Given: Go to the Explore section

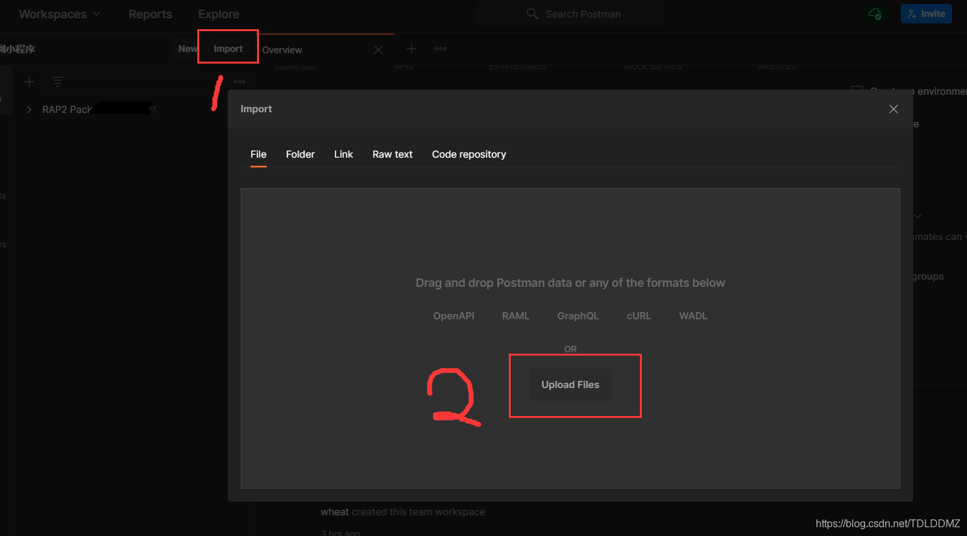Looking at the screenshot, I should tap(219, 14).
